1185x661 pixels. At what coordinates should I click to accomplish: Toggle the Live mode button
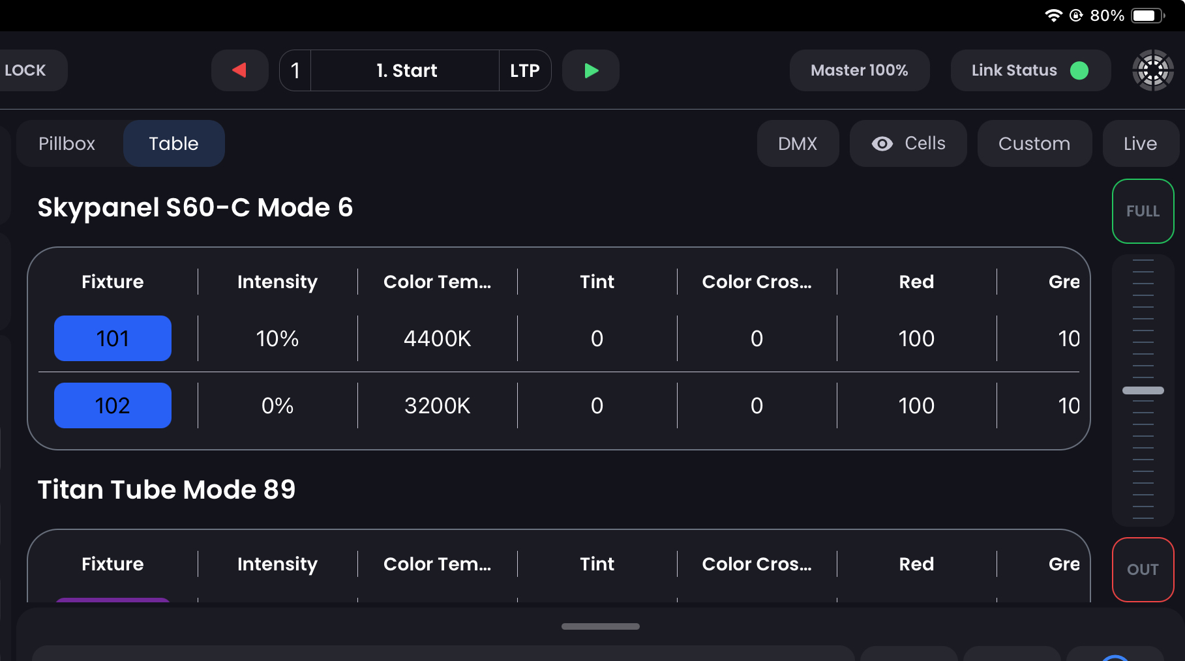point(1140,143)
